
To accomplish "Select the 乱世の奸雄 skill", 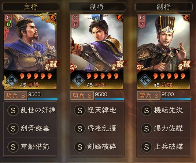I will (30, 110).
